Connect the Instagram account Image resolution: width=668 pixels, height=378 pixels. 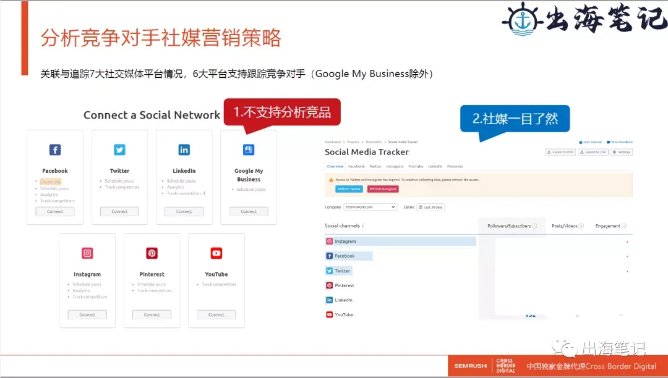(87, 314)
